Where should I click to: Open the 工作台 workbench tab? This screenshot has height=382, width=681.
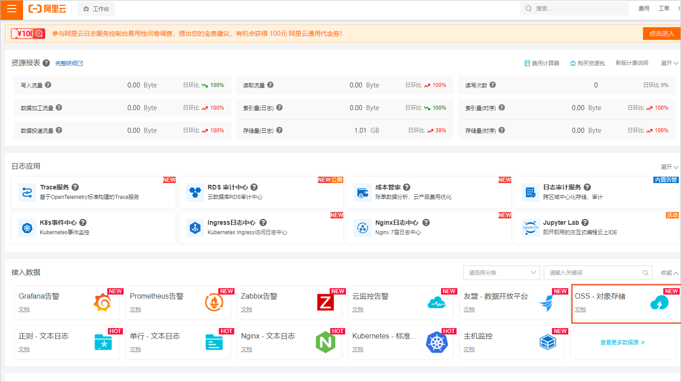point(96,9)
